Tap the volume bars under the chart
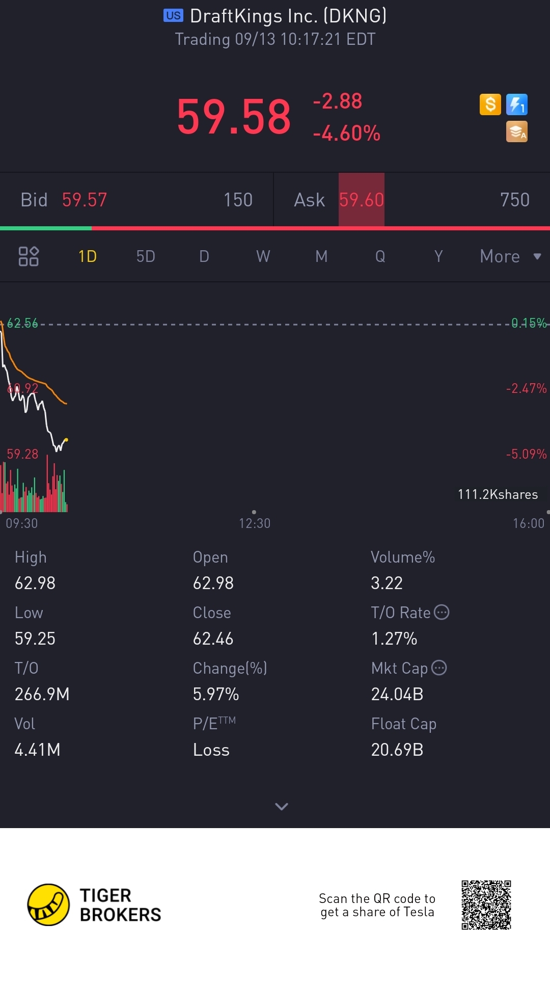This screenshot has height=982, width=550. (x=34, y=484)
